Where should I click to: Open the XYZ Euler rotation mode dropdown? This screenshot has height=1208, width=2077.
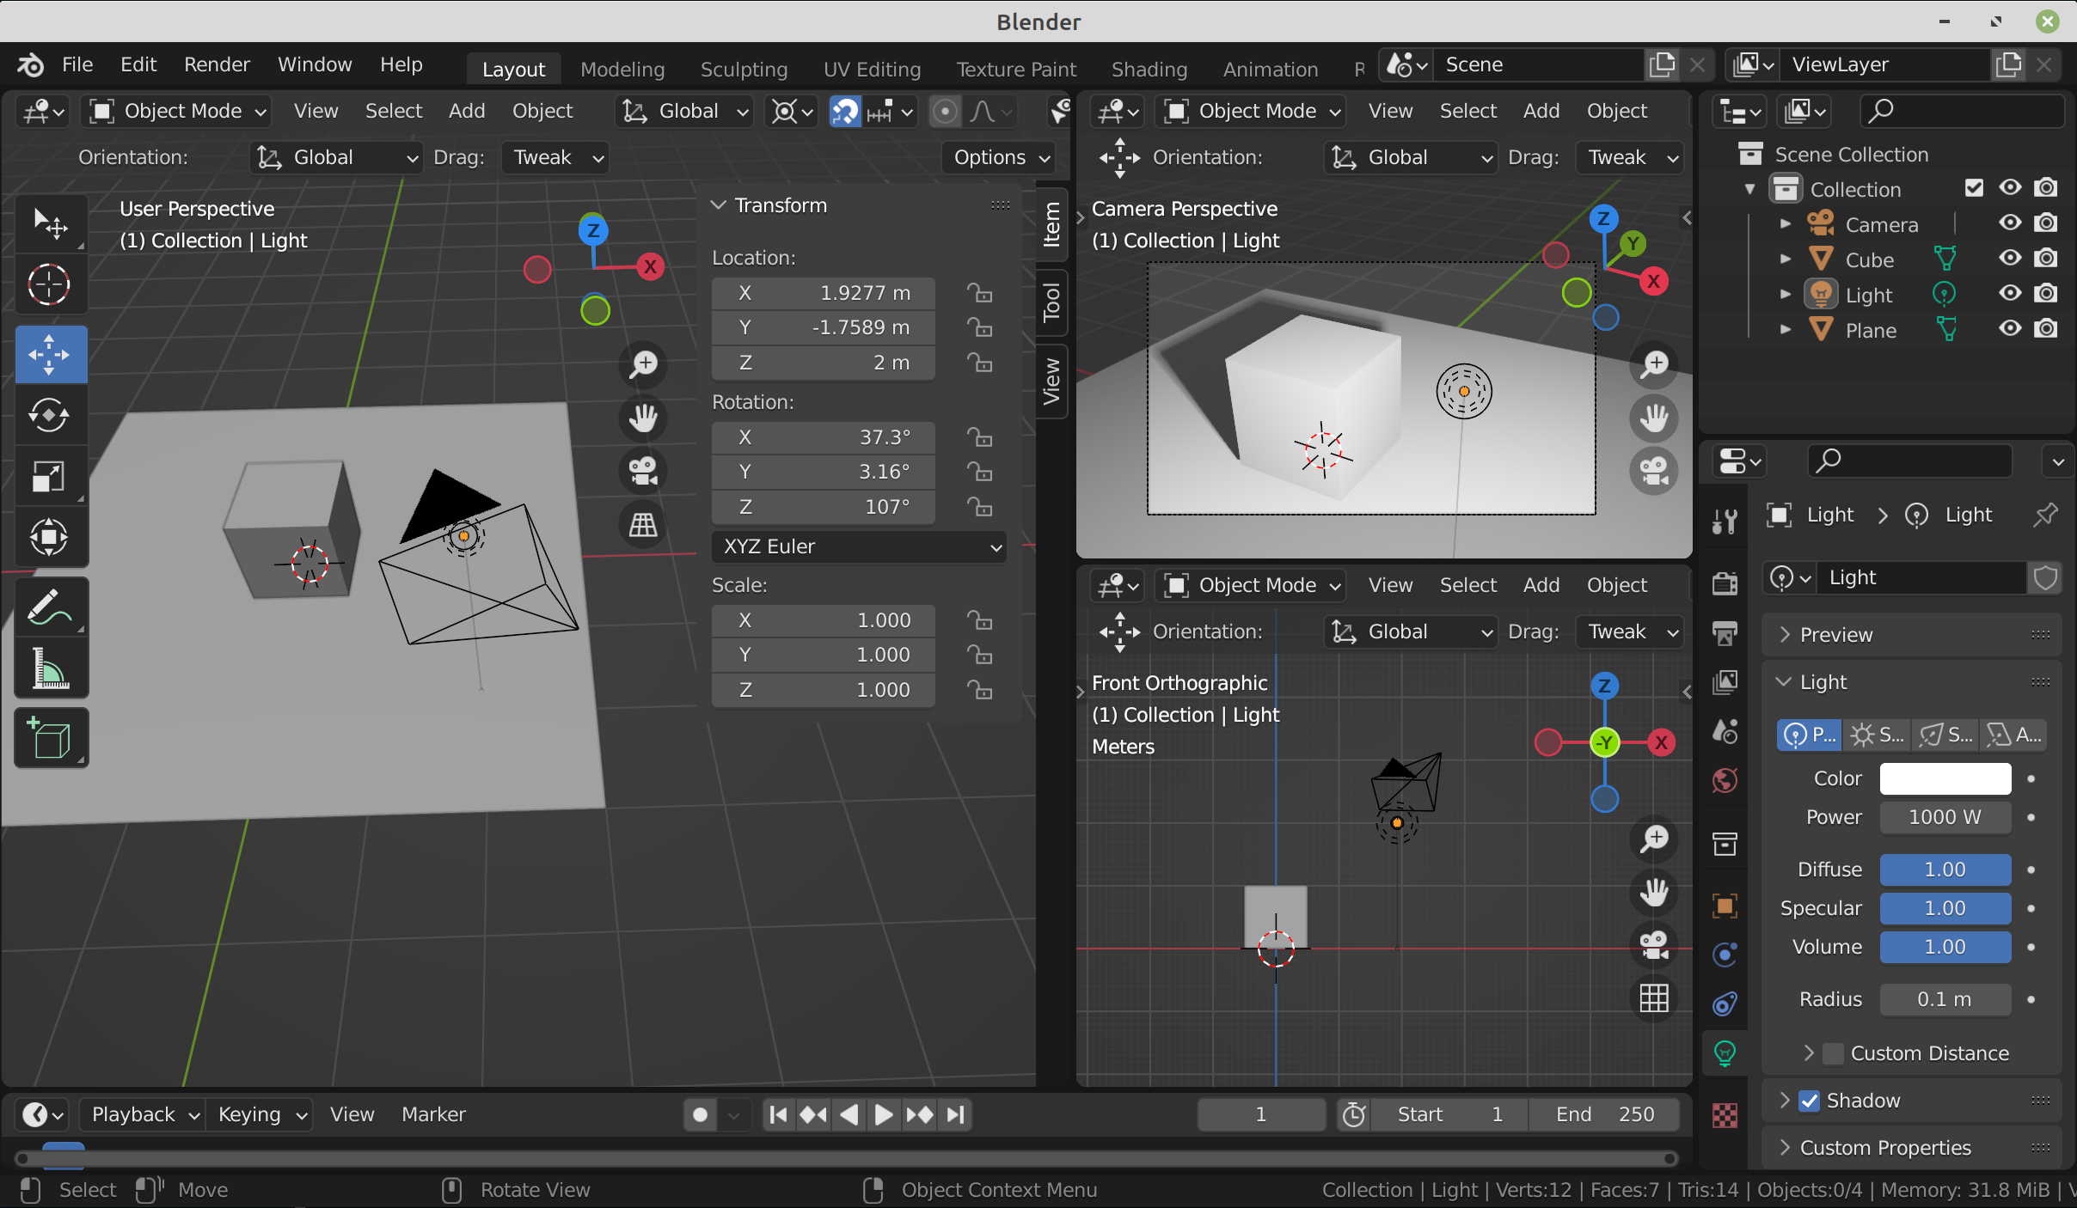pos(860,546)
